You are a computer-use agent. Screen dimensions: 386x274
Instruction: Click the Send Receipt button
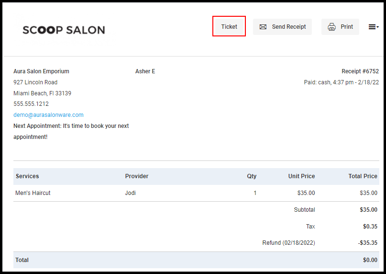point(282,27)
